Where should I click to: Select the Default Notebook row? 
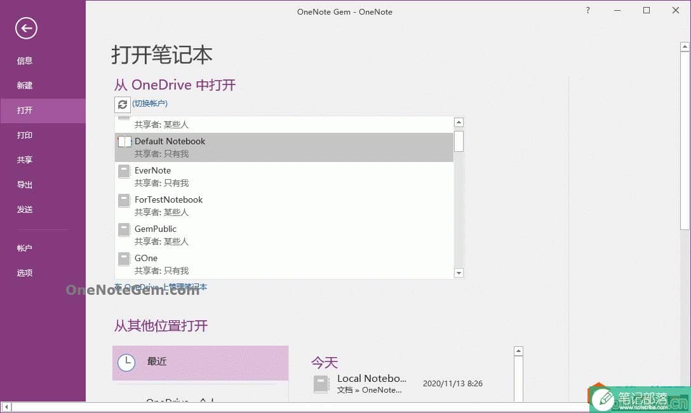tap(284, 147)
